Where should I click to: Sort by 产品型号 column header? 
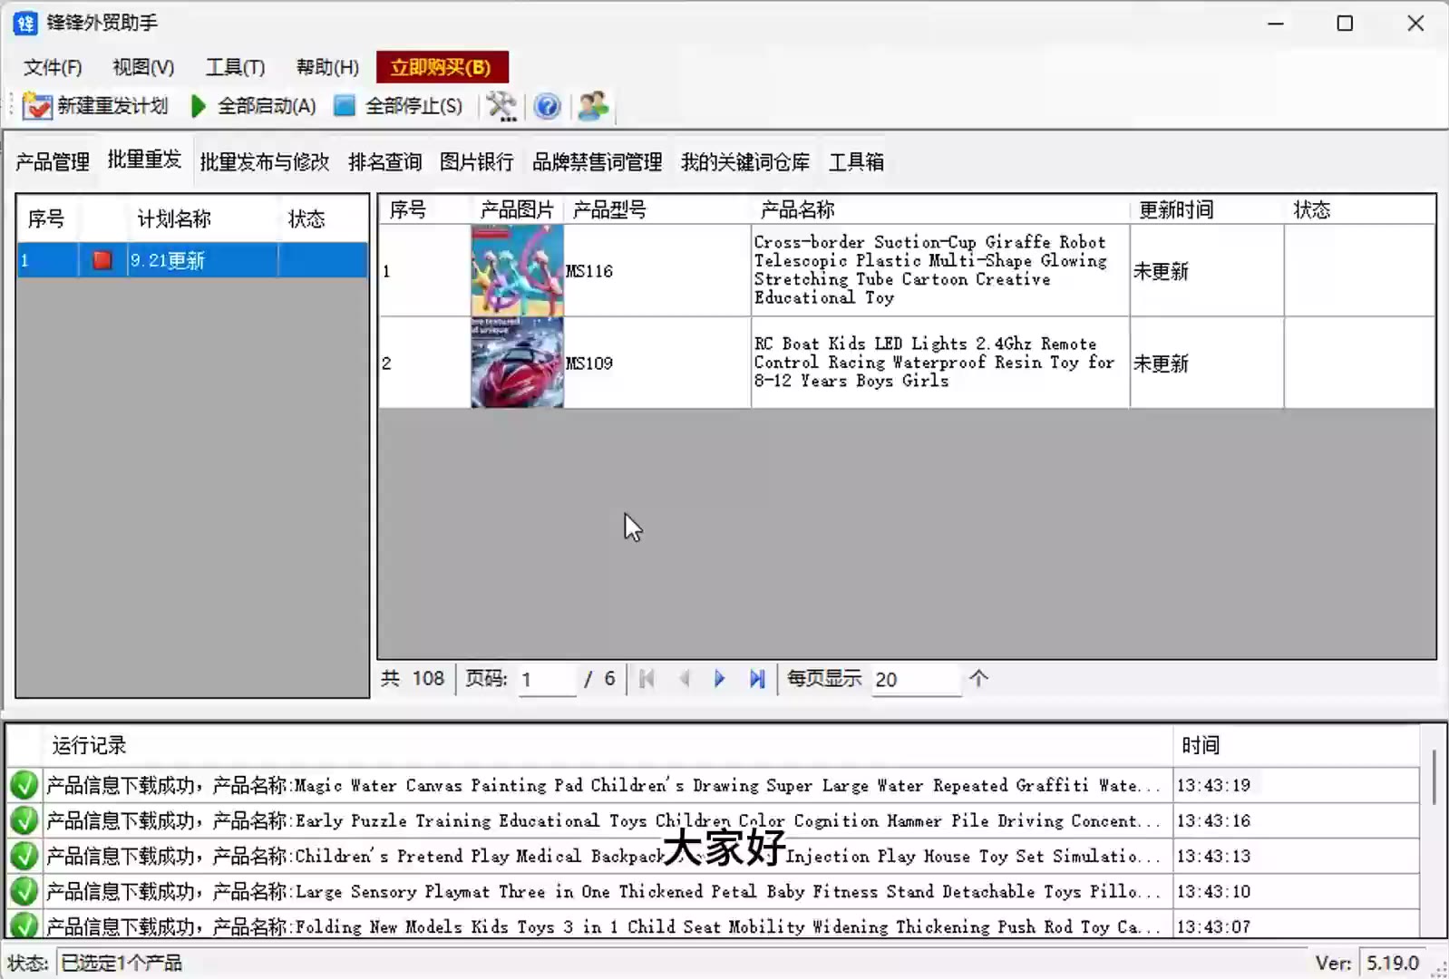point(656,209)
